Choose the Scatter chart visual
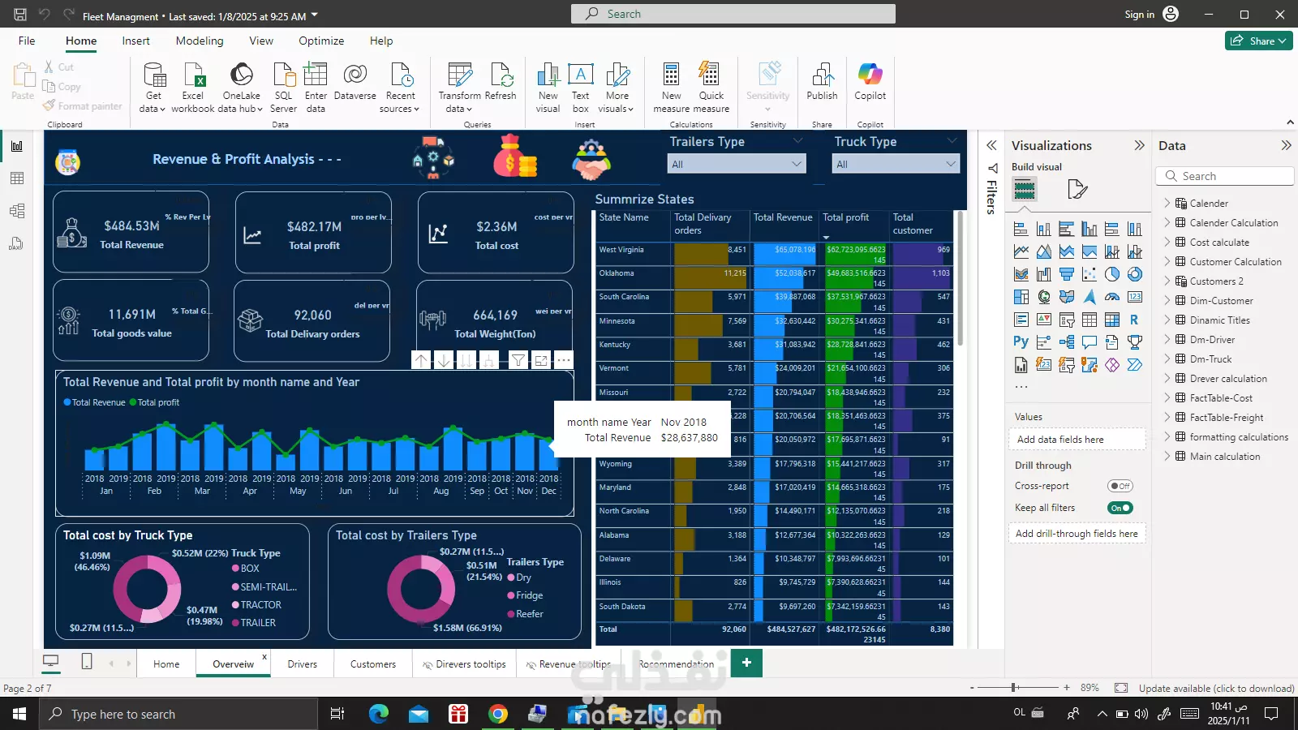This screenshot has width=1298, height=730. click(1090, 274)
